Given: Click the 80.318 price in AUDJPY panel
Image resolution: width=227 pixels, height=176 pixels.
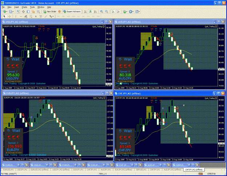Looking at the screenshot, I should pos(125,75).
